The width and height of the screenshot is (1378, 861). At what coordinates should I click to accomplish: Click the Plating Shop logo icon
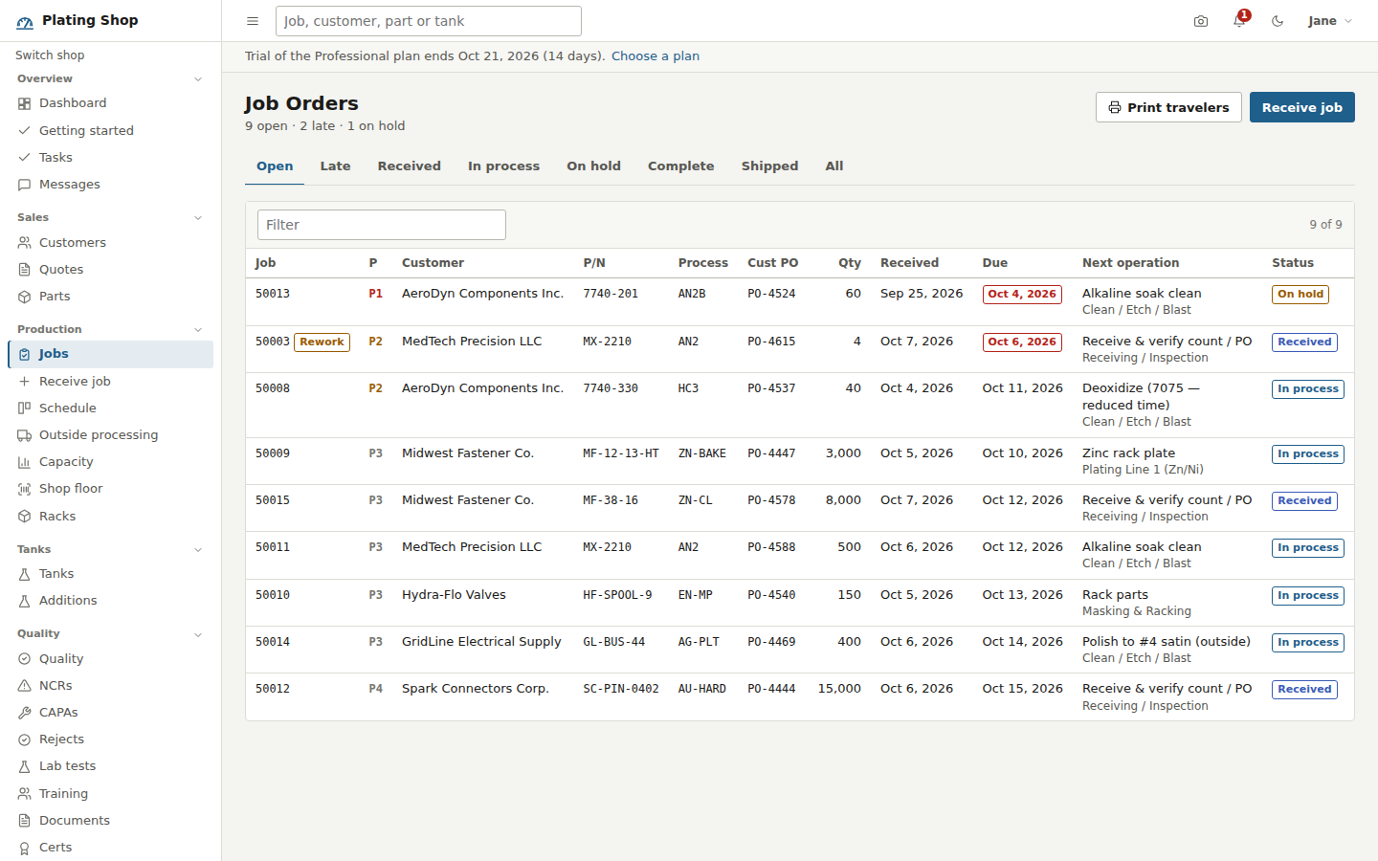click(x=25, y=21)
